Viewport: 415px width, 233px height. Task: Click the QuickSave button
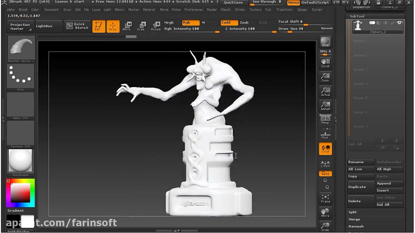(233, 3)
